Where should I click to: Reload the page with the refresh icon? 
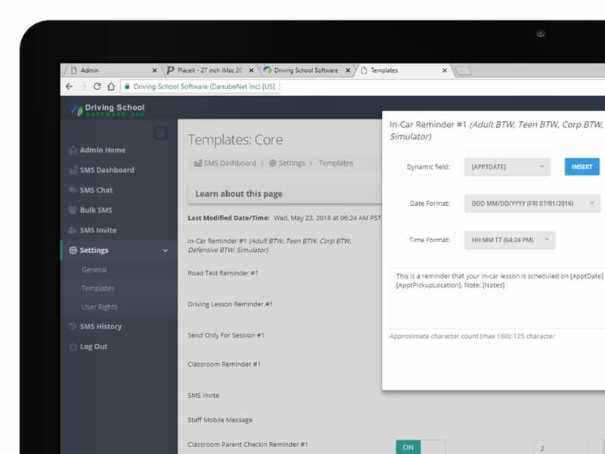97,87
